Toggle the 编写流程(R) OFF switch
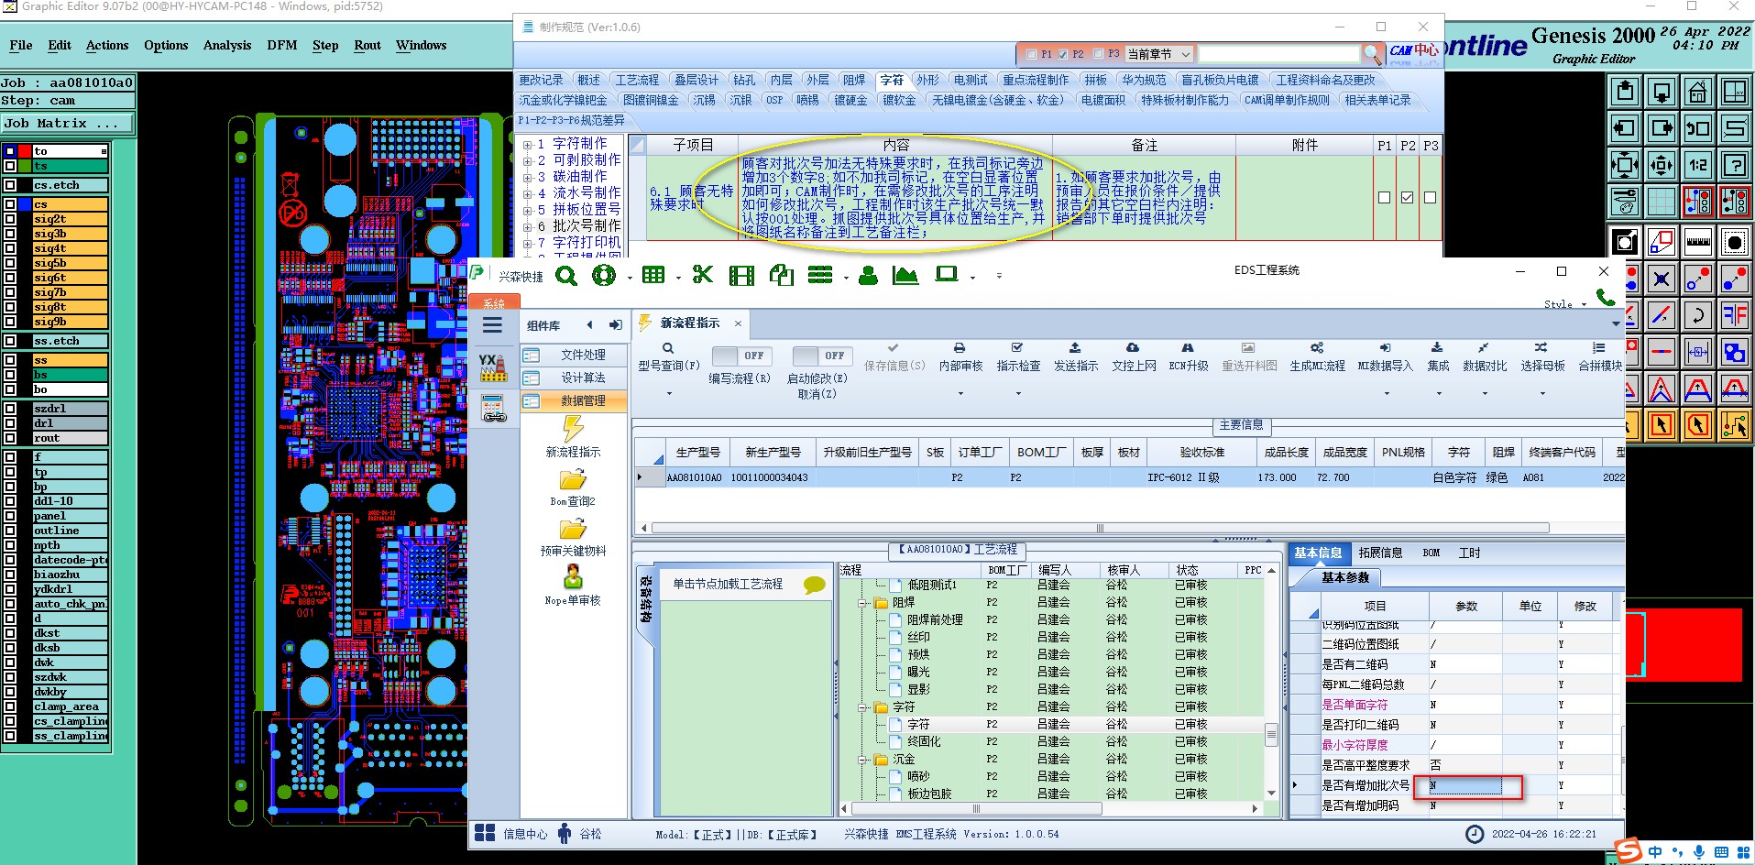 [x=740, y=356]
